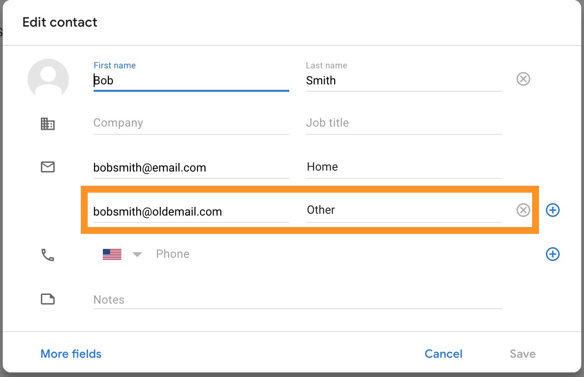Image resolution: width=584 pixels, height=377 pixels.
Task: Select the US flag country selector
Action: (112, 254)
